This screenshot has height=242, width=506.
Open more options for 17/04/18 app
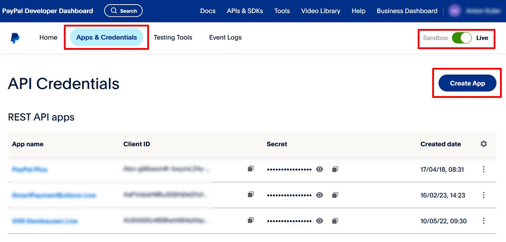(484, 169)
